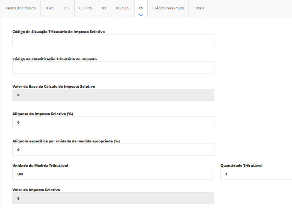
Task: Click the blue chevron under the IS tab
Action: click(141, 15)
